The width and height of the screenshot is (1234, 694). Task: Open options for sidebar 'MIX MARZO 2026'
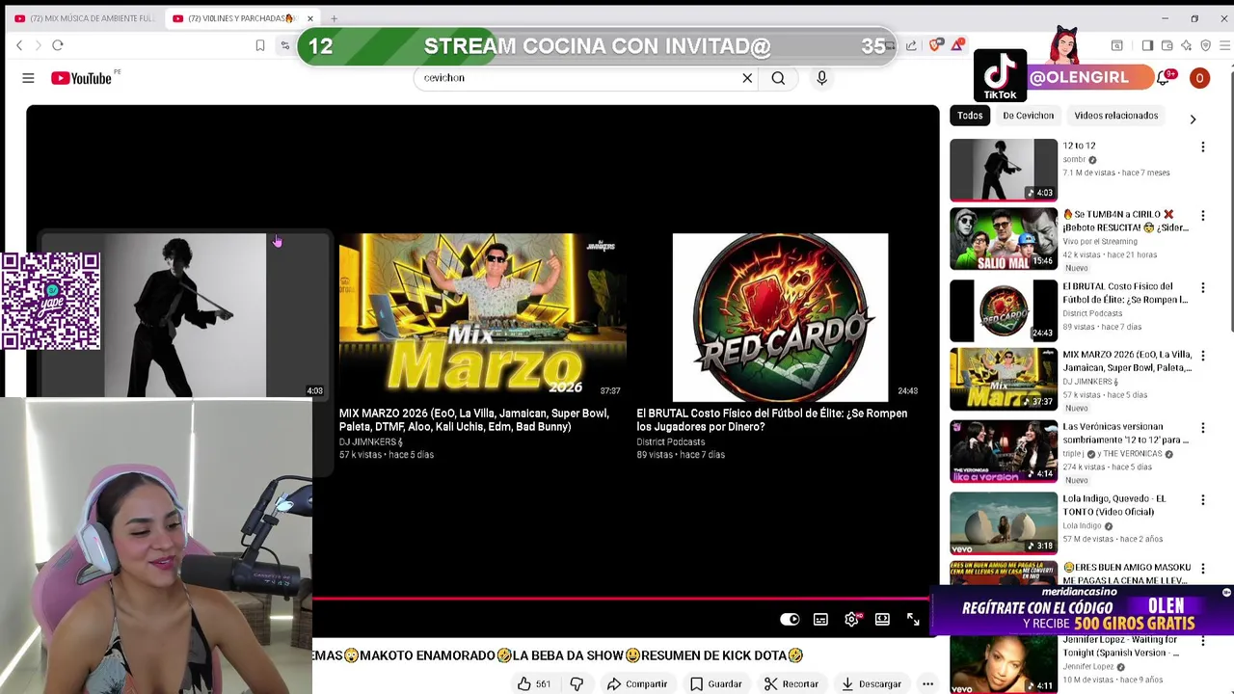click(1202, 356)
